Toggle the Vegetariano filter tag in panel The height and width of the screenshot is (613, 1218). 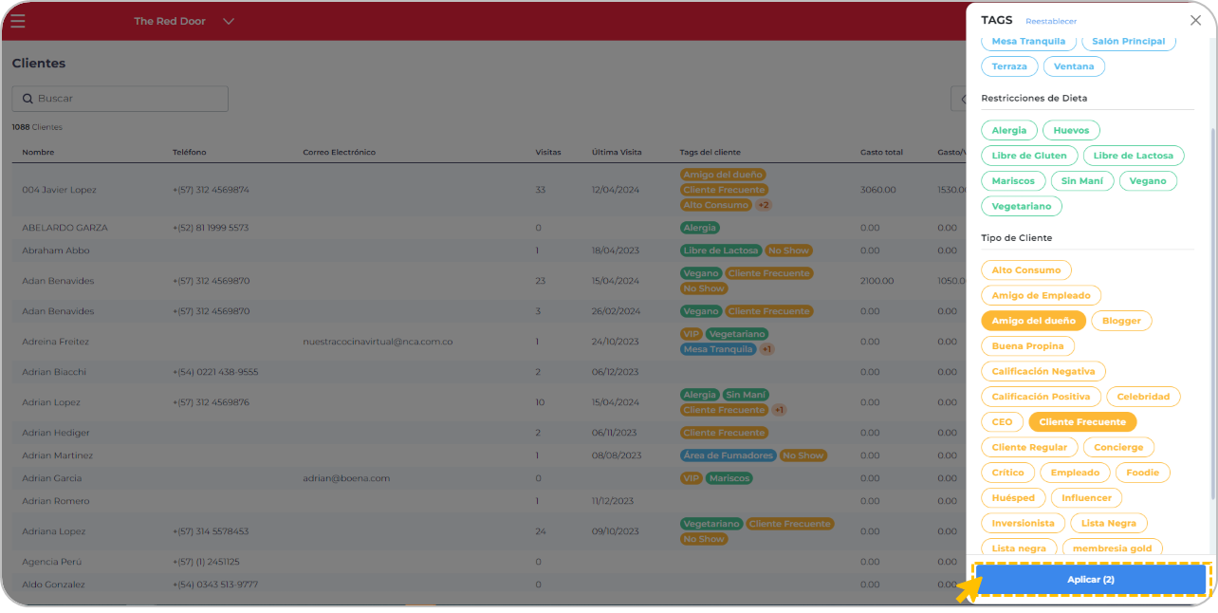(1022, 206)
